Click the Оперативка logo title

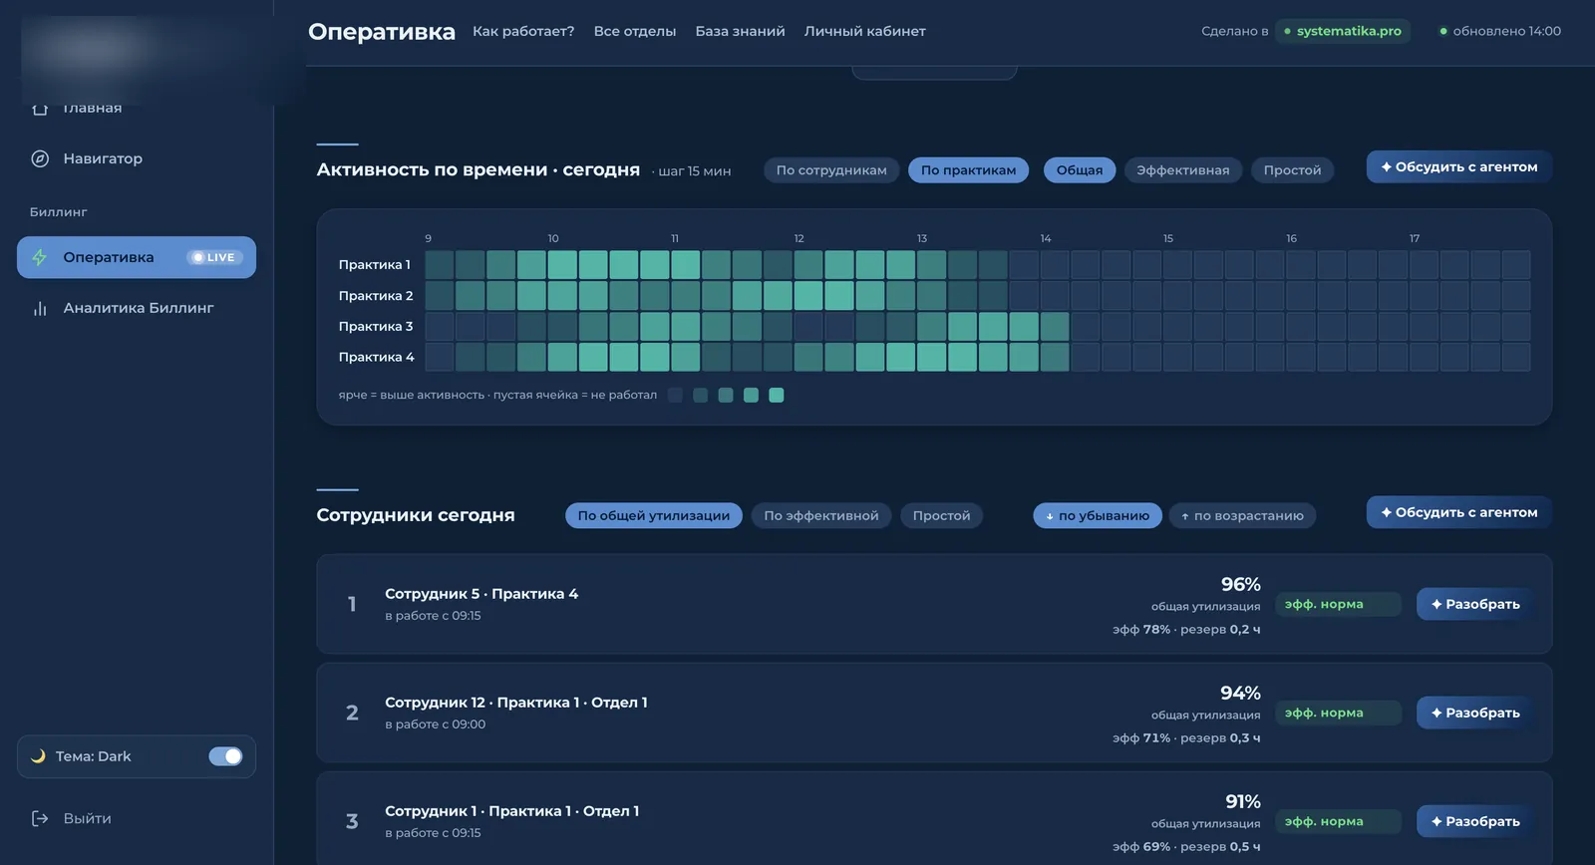coord(382,32)
